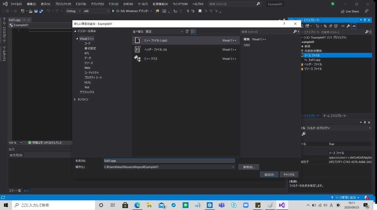The image size is (377, 210).
Task: Select the ユーティリティ category
Action: coord(91,73)
